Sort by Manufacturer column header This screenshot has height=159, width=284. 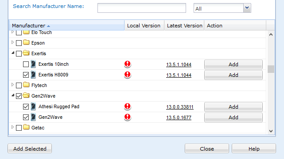(x=67, y=26)
